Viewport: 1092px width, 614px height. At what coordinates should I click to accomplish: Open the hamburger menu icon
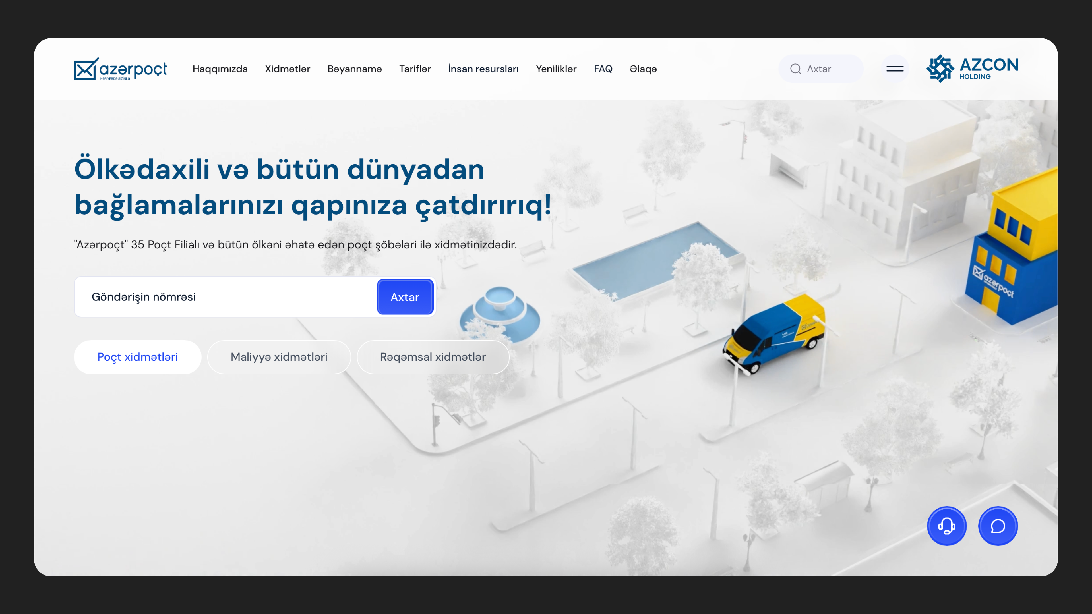[x=894, y=69]
